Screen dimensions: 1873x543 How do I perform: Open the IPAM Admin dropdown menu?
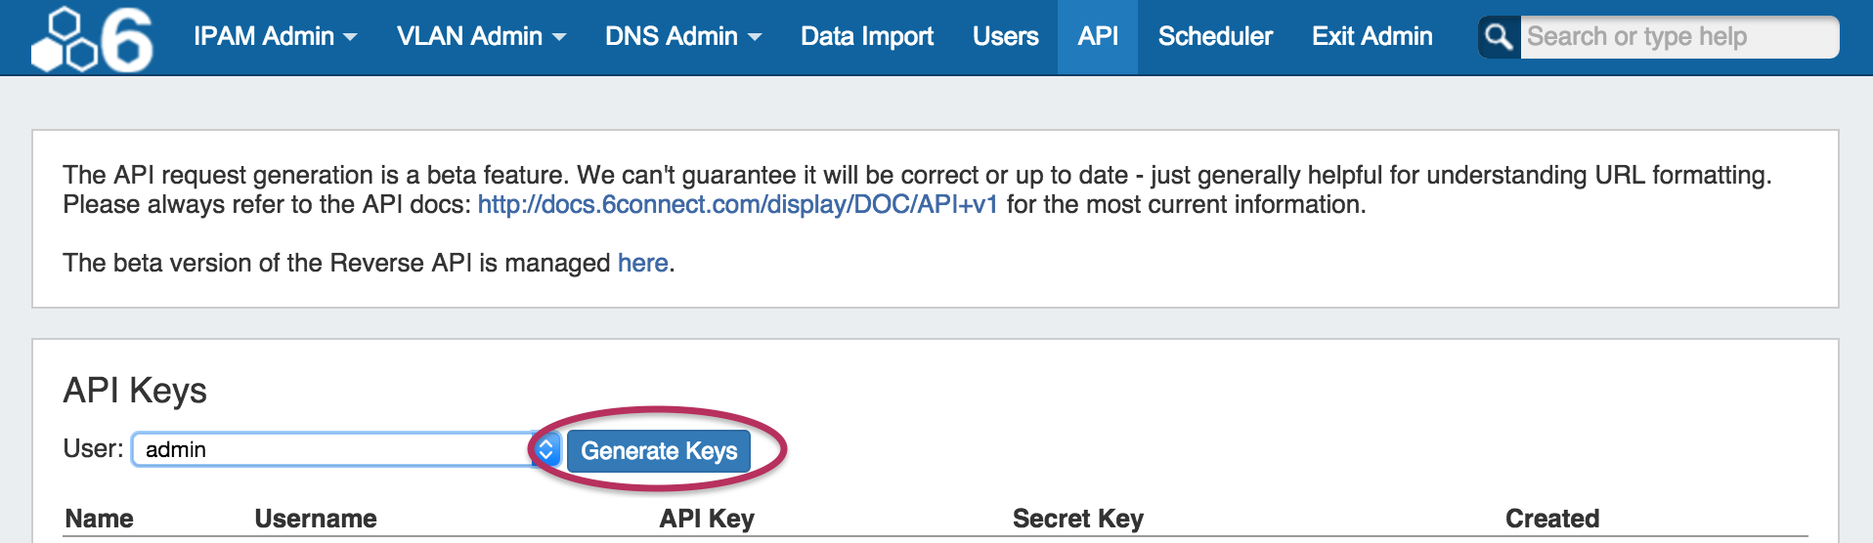275,37
